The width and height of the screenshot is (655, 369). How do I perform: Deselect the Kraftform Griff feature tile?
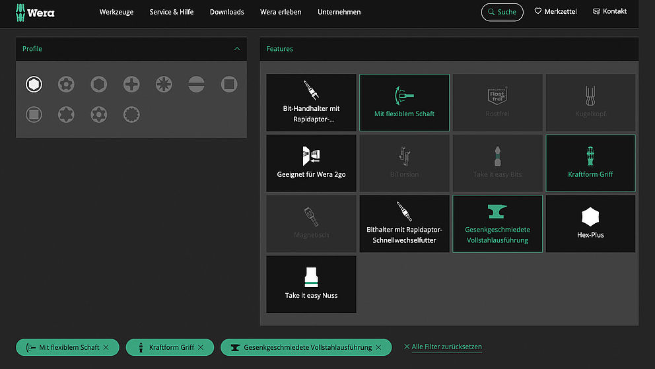[591, 163]
